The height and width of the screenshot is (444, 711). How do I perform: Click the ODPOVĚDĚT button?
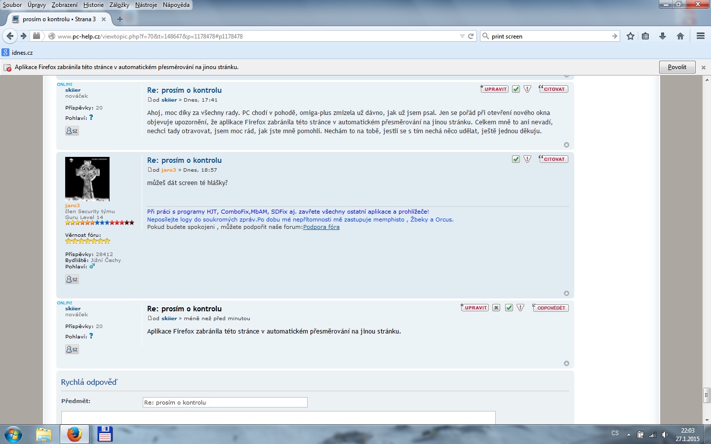pos(551,307)
